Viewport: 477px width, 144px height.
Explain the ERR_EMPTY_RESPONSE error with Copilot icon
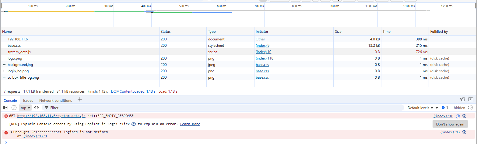pos(465,116)
